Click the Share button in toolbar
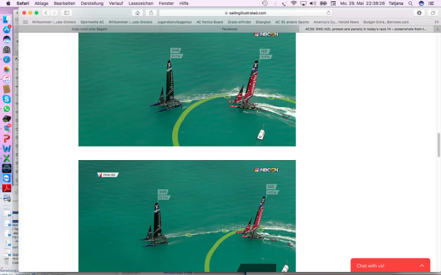Image resolution: width=441 pixels, height=275 pixels. click(151, 13)
